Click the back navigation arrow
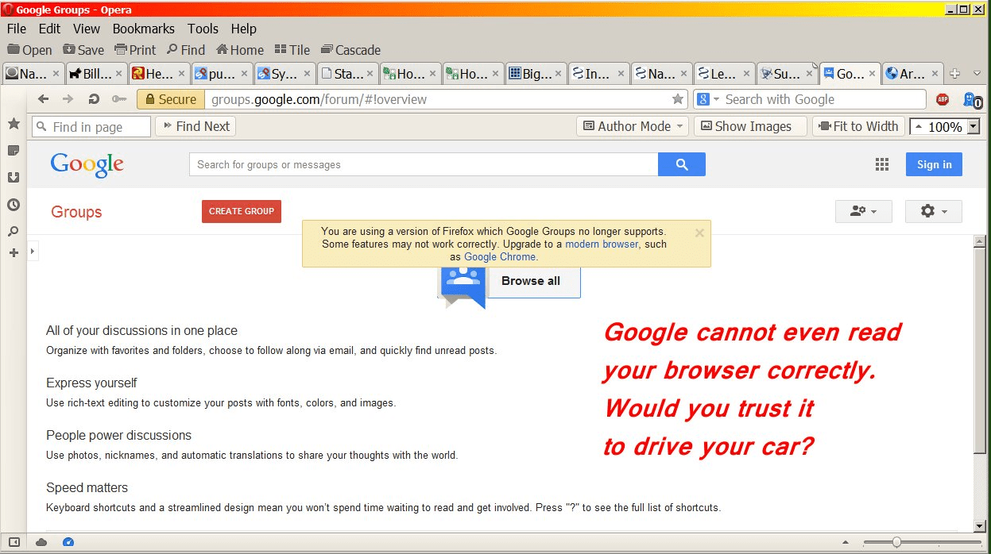This screenshot has width=991, height=554. tap(43, 99)
